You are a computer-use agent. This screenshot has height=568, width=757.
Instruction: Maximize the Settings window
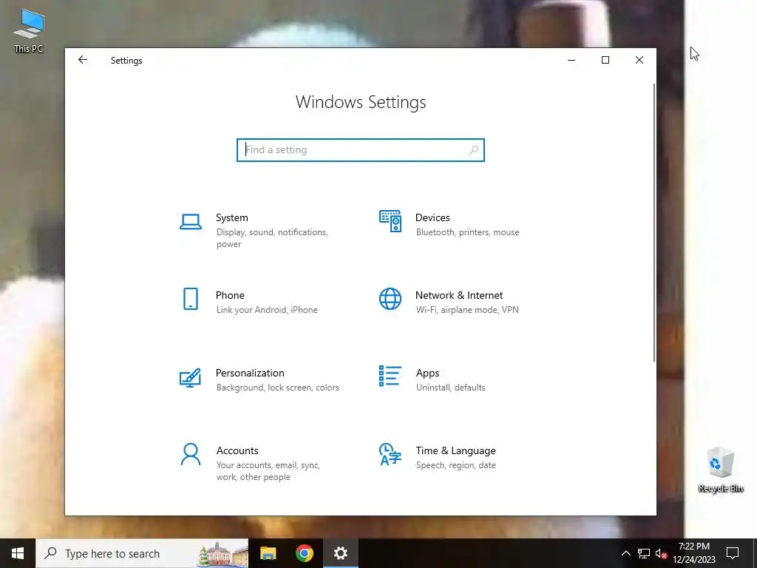coord(605,60)
